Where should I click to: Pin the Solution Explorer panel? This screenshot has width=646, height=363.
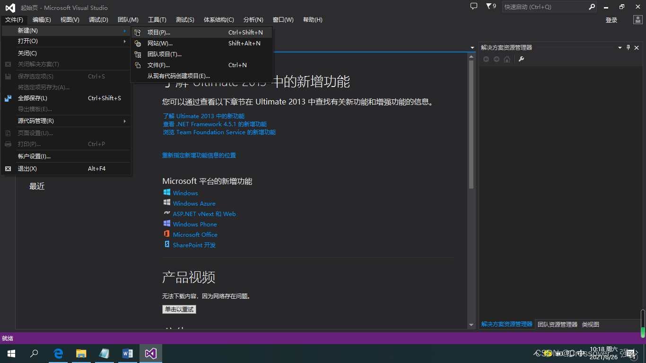click(629, 47)
